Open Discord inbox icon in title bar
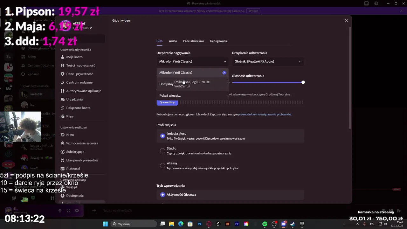The width and height of the screenshot is (407, 229). tap(367, 3)
